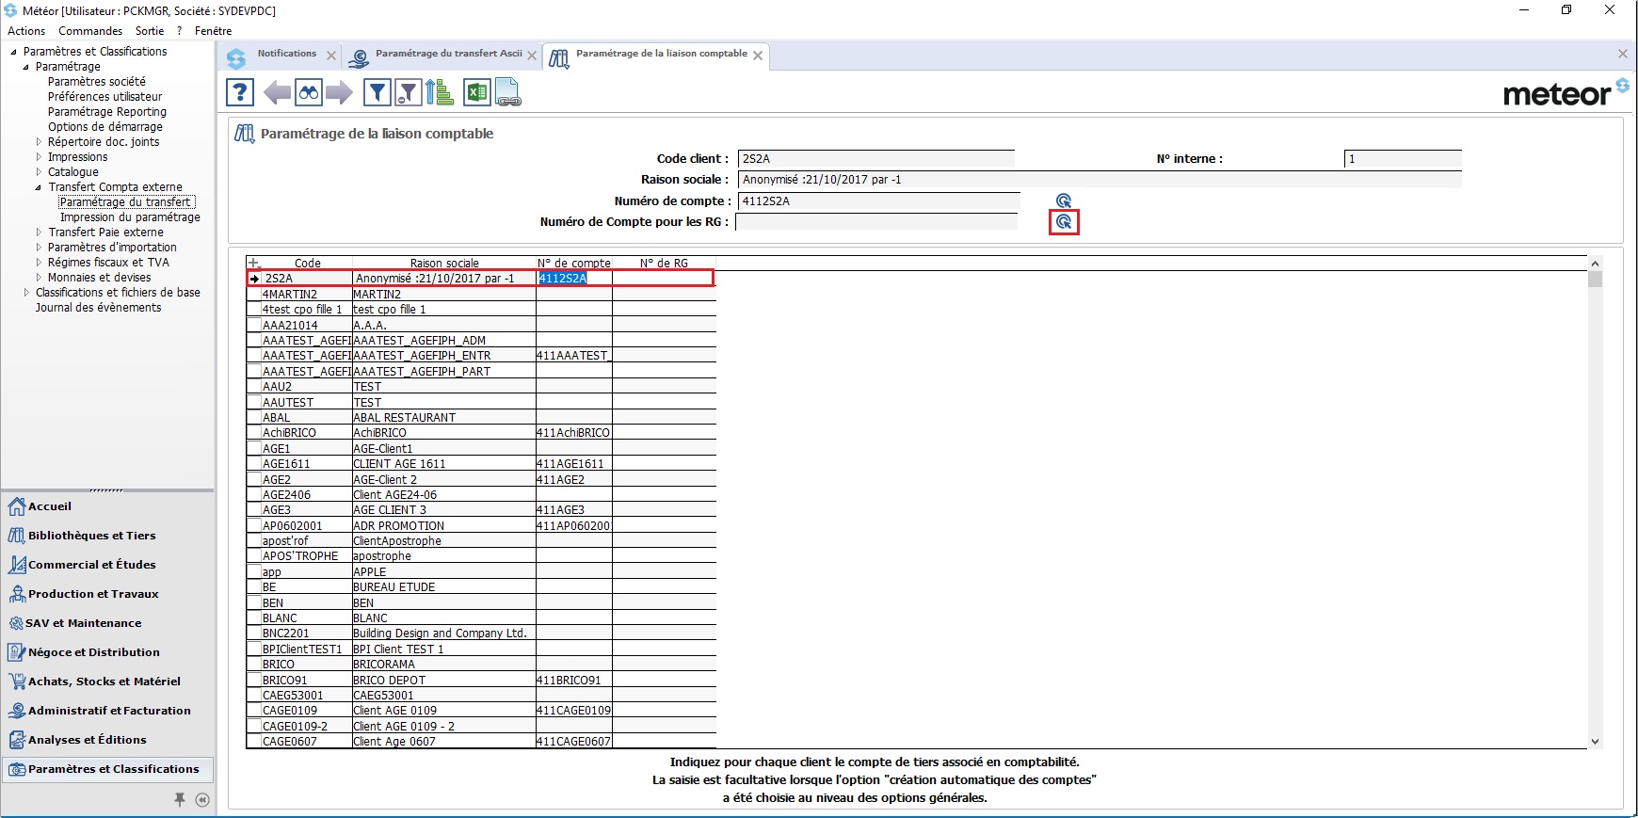Click the plus sign at grid corner
This screenshot has width=1638, height=818.
point(253,264)
